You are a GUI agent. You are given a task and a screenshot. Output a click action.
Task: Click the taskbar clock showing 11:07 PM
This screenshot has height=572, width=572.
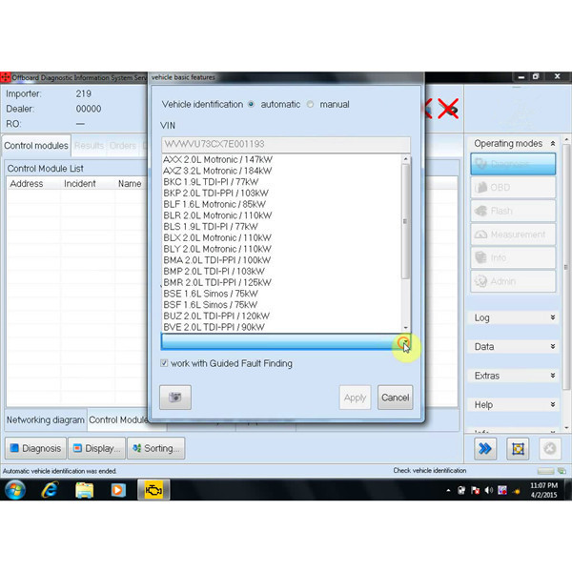tap(543, 490)
